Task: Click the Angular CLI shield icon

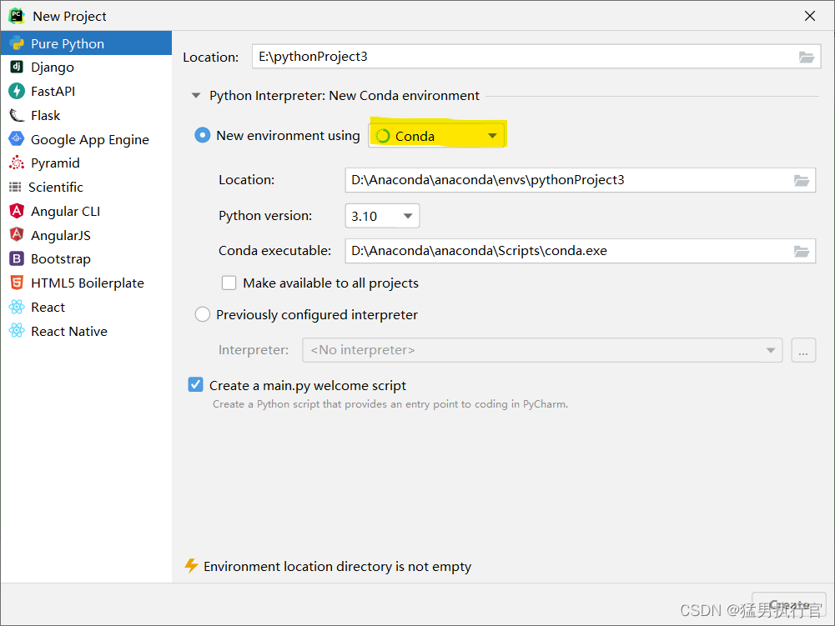Action: pos(17,211)
